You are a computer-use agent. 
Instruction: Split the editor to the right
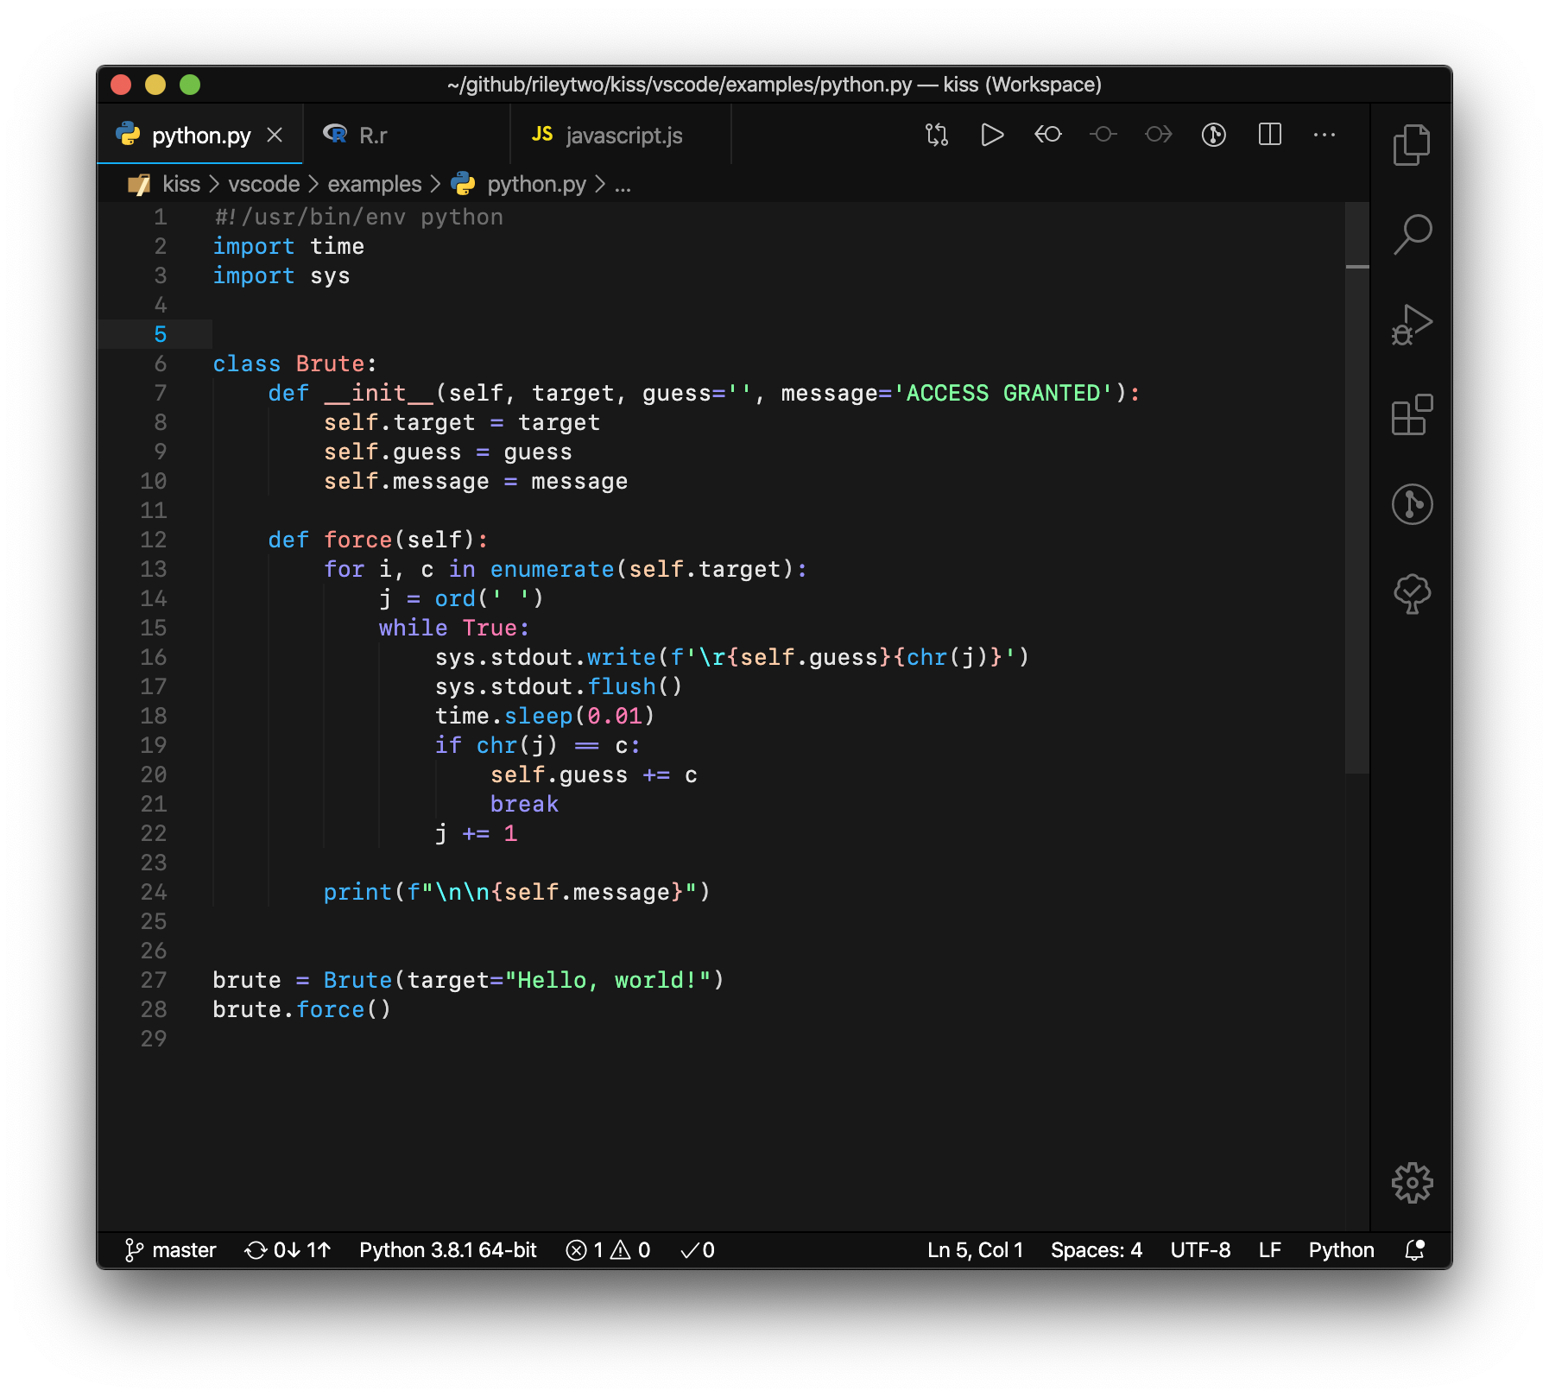(1269, 135)
